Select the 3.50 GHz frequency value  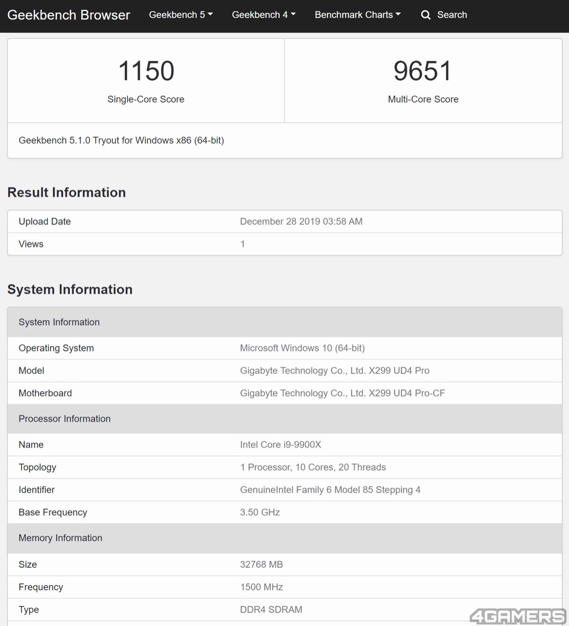(x=260, y=512)
